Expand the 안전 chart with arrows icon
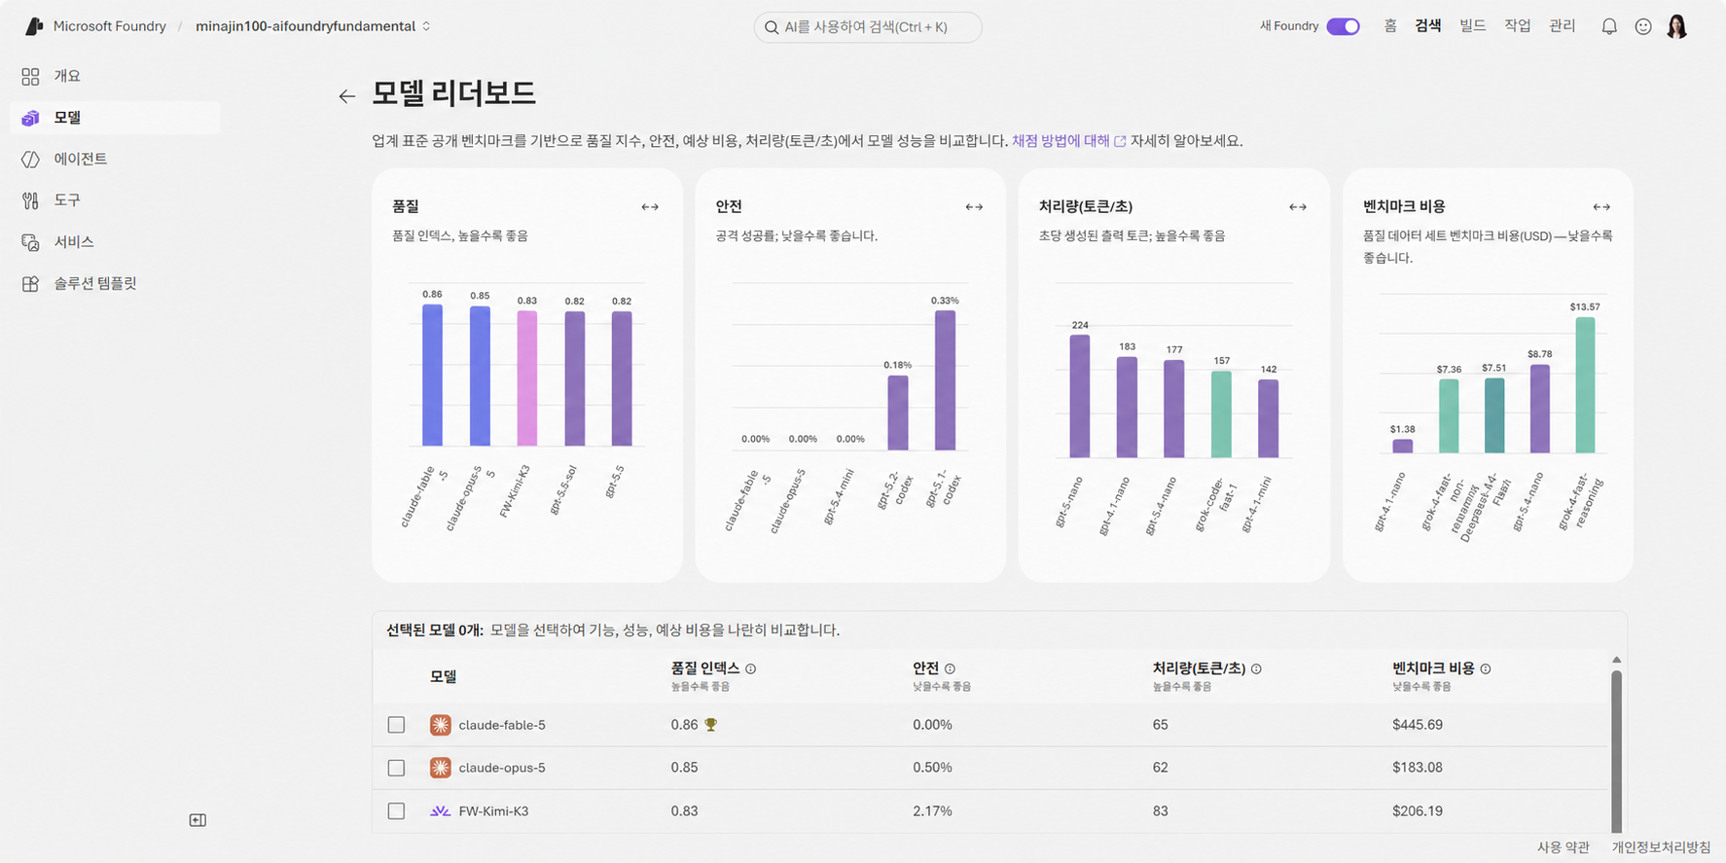The width and height of the screenshot is (1726, 863). tap(974, 206)
